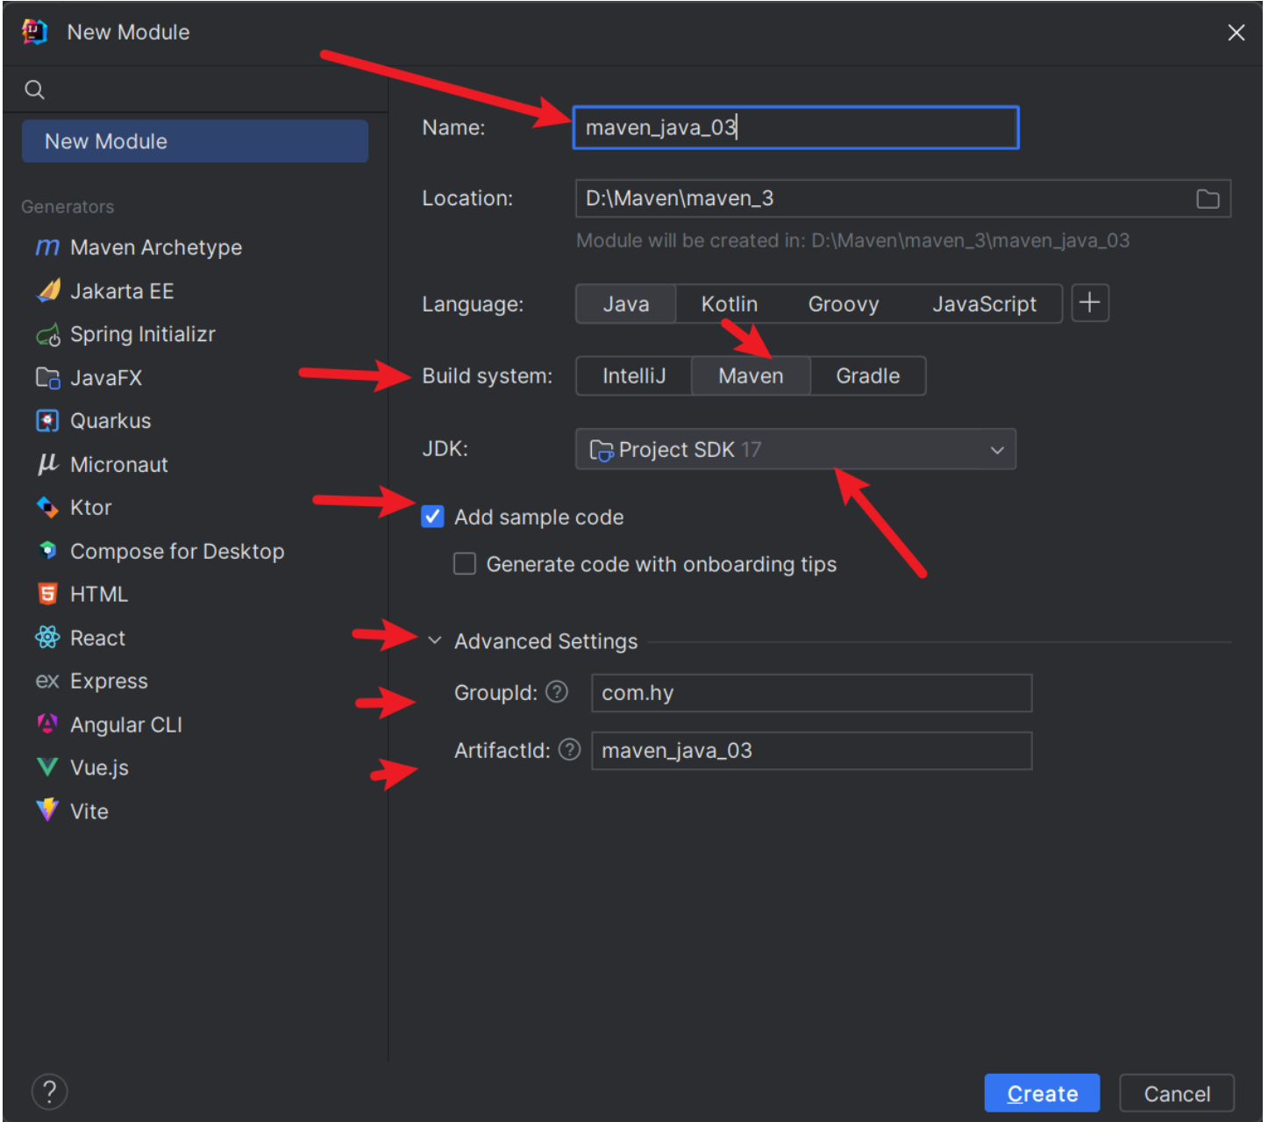Select JavaFX generator entry
1268x1122 pixels.
click(x=106, y=377)
